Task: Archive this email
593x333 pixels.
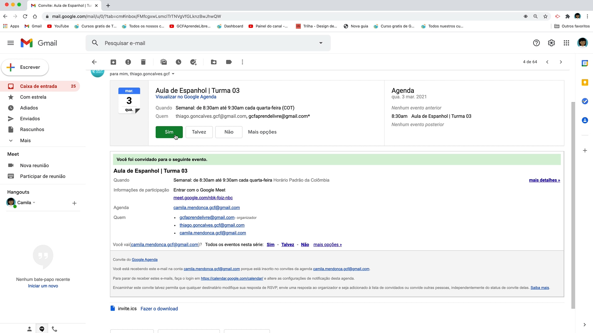Action: click(x=113, y=62)
